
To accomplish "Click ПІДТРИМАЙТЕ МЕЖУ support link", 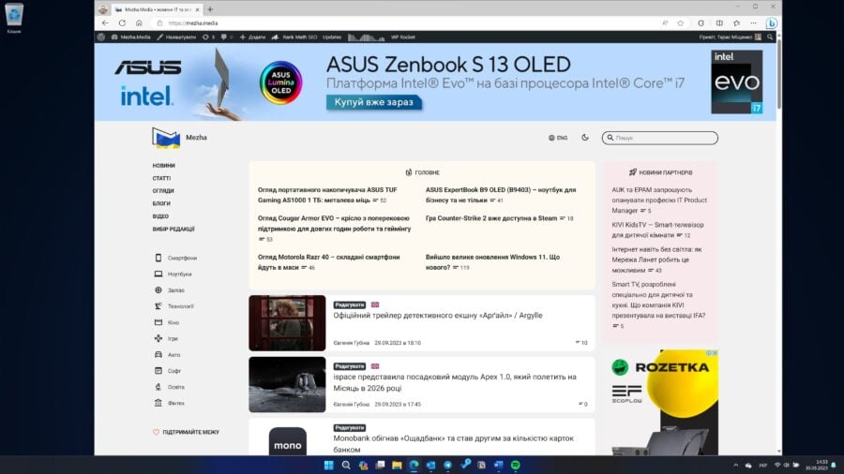I will (187, 432).
